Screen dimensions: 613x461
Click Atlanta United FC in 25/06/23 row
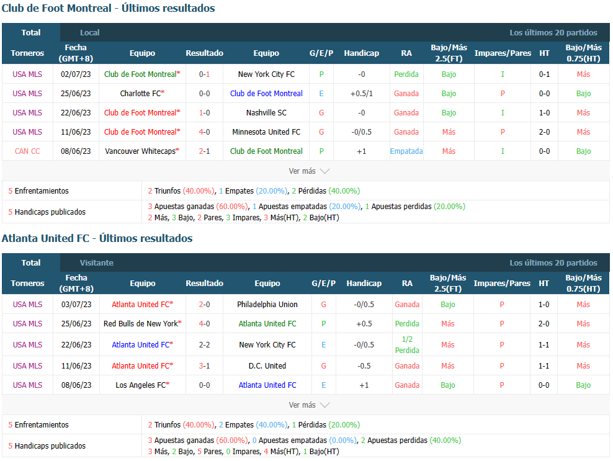267,323
